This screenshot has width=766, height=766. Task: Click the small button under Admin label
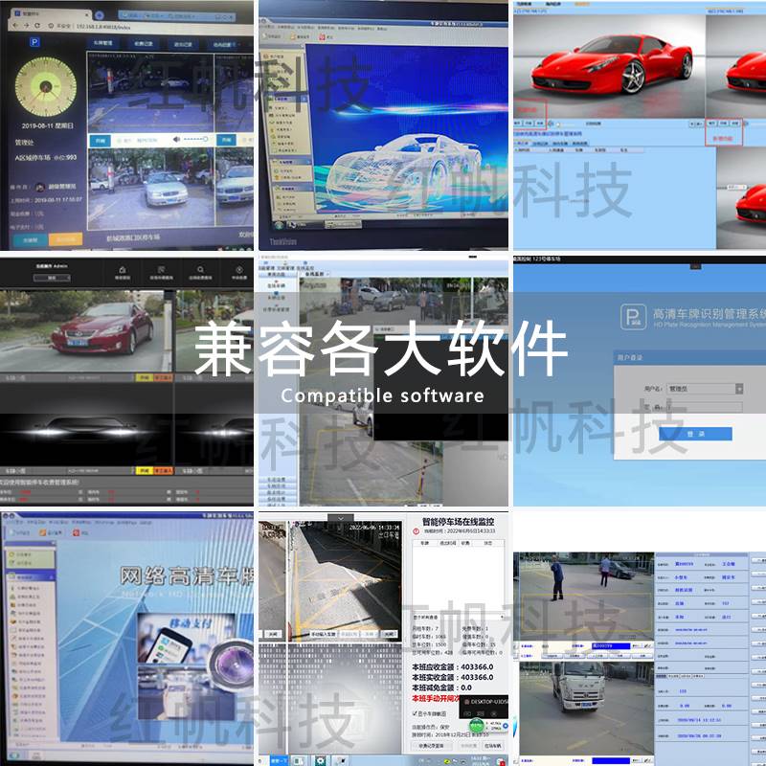(52, 278)
